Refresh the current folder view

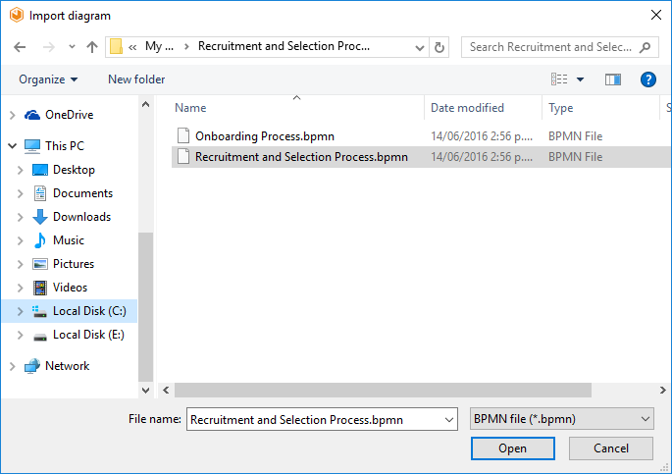(439, 47)
